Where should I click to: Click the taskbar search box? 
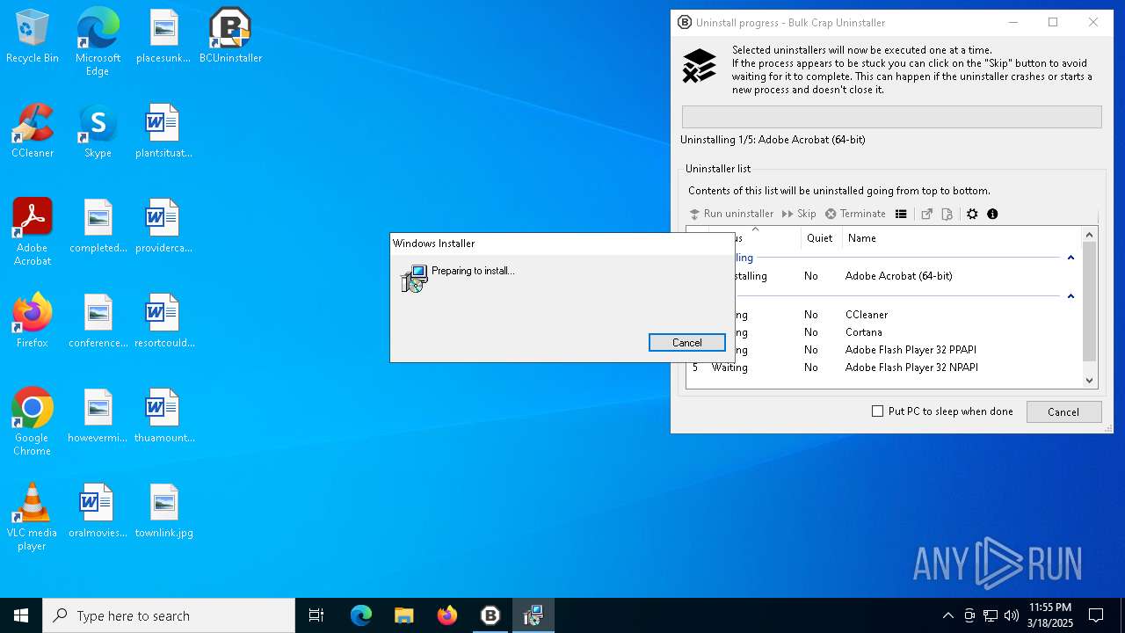coord(169,615)
